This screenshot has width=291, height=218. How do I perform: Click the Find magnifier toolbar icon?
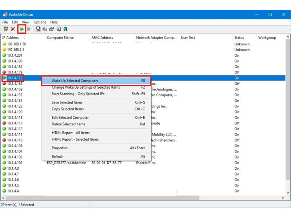tap(59, 29)
